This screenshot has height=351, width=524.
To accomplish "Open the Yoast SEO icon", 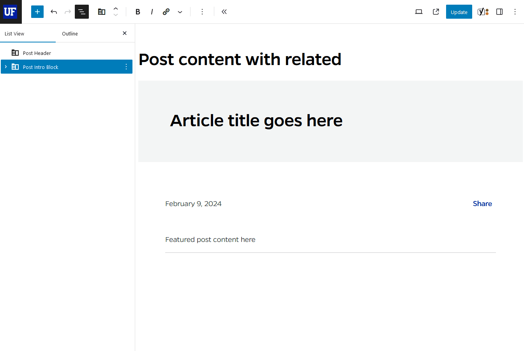I will pyautogui.click(x=483, y=12).
